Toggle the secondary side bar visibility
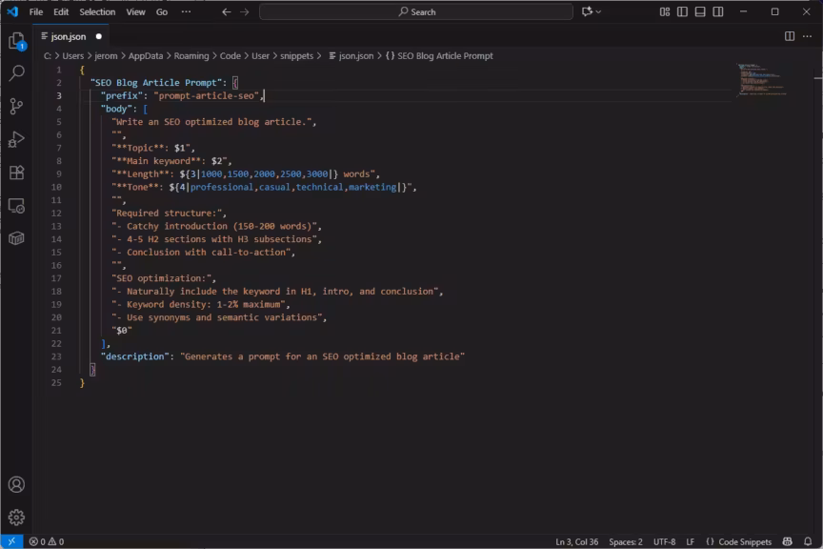 click(x=718, y=11)
